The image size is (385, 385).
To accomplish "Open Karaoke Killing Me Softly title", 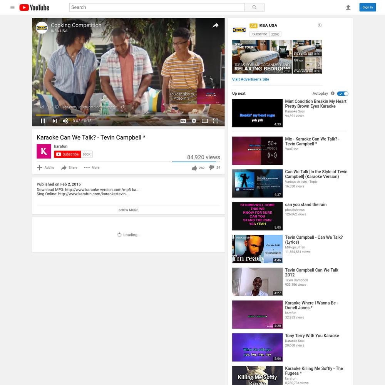I will pos(314,371).
